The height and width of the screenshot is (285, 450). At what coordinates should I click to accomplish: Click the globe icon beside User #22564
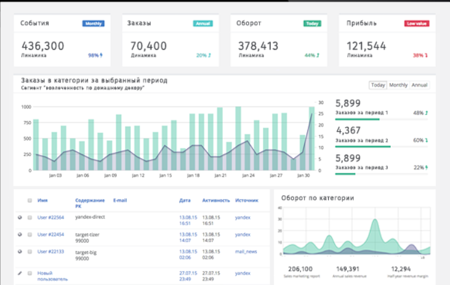point(20,217)
